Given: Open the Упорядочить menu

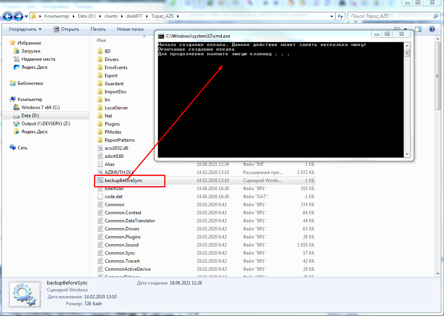Looking at the screenshot, I should coord(25,29).
